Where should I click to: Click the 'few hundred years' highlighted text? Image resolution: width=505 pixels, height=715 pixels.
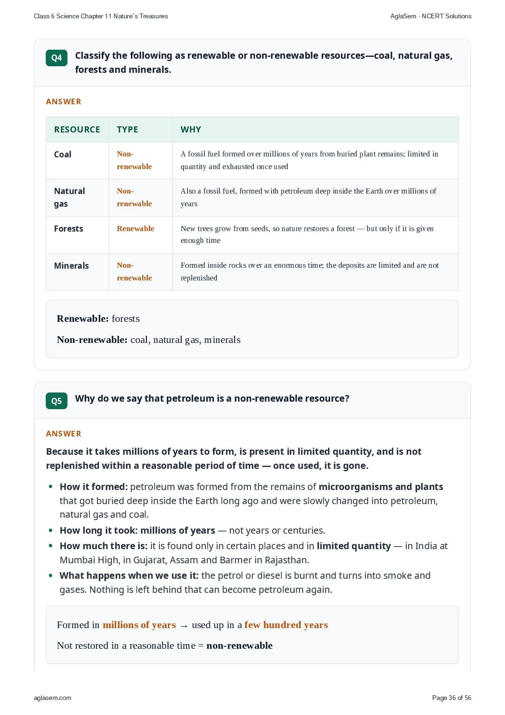286,625
